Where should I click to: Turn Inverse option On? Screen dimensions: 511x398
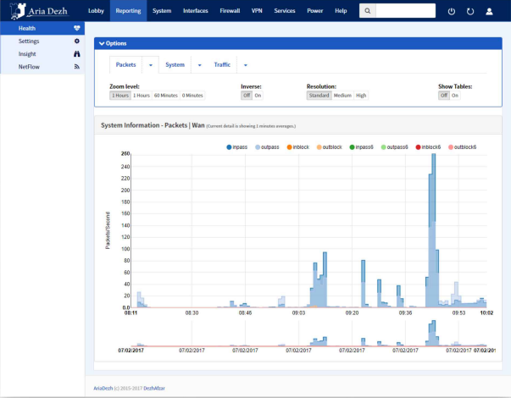pyautogui.click(x=258, y=96)
